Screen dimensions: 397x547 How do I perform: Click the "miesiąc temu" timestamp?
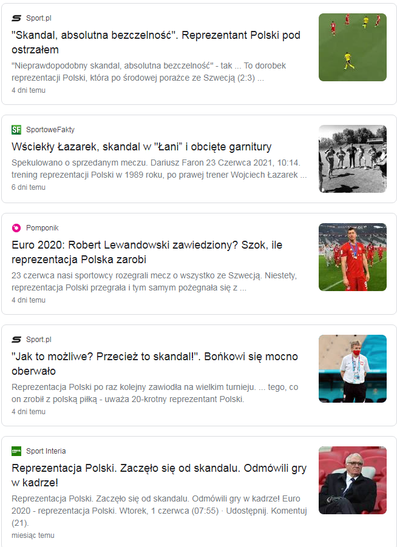pyautogui.click(x=33, y=535)
